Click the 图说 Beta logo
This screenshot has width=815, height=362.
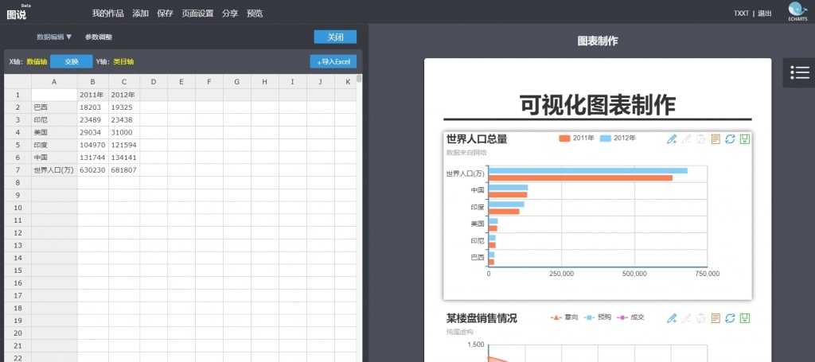(16, 13)
